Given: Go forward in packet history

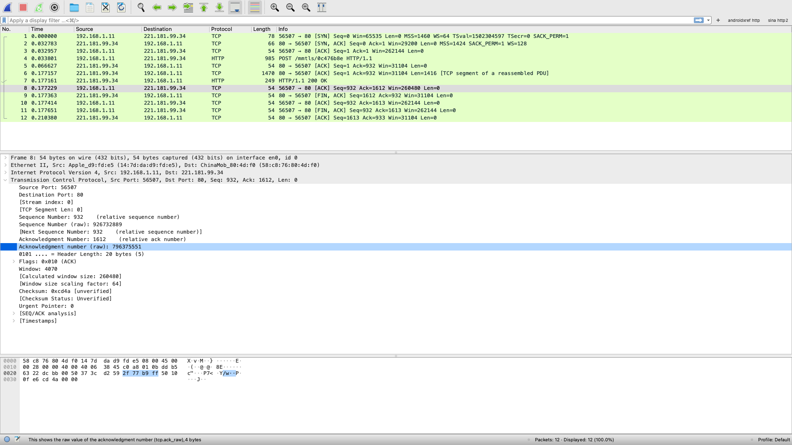Looking at the screenshot, I should click(172, 7).
